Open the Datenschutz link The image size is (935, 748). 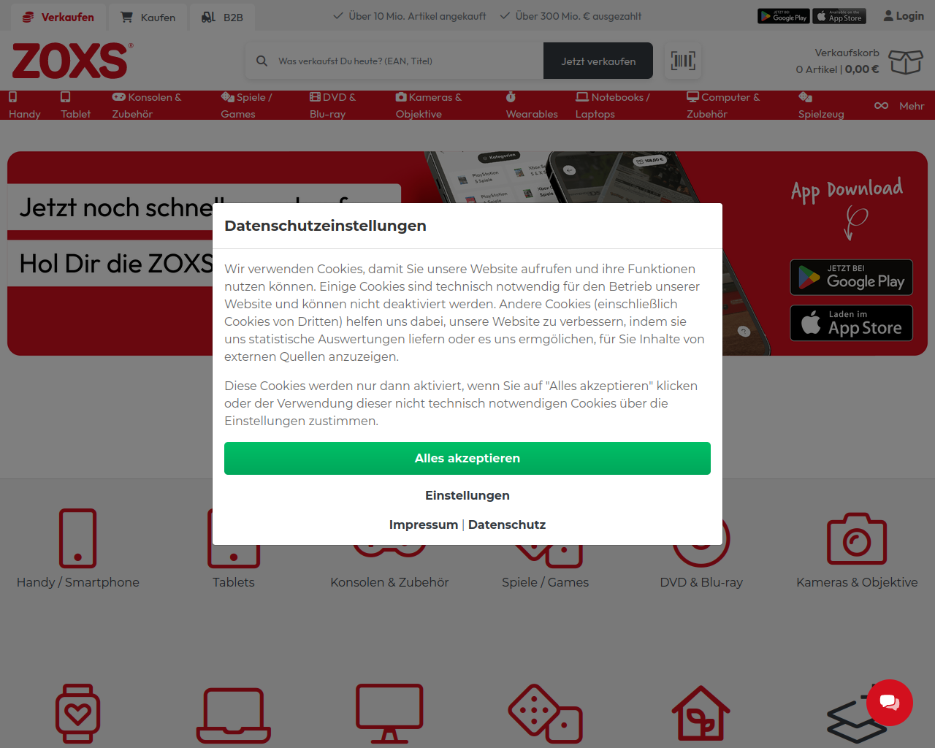[507, 524]
